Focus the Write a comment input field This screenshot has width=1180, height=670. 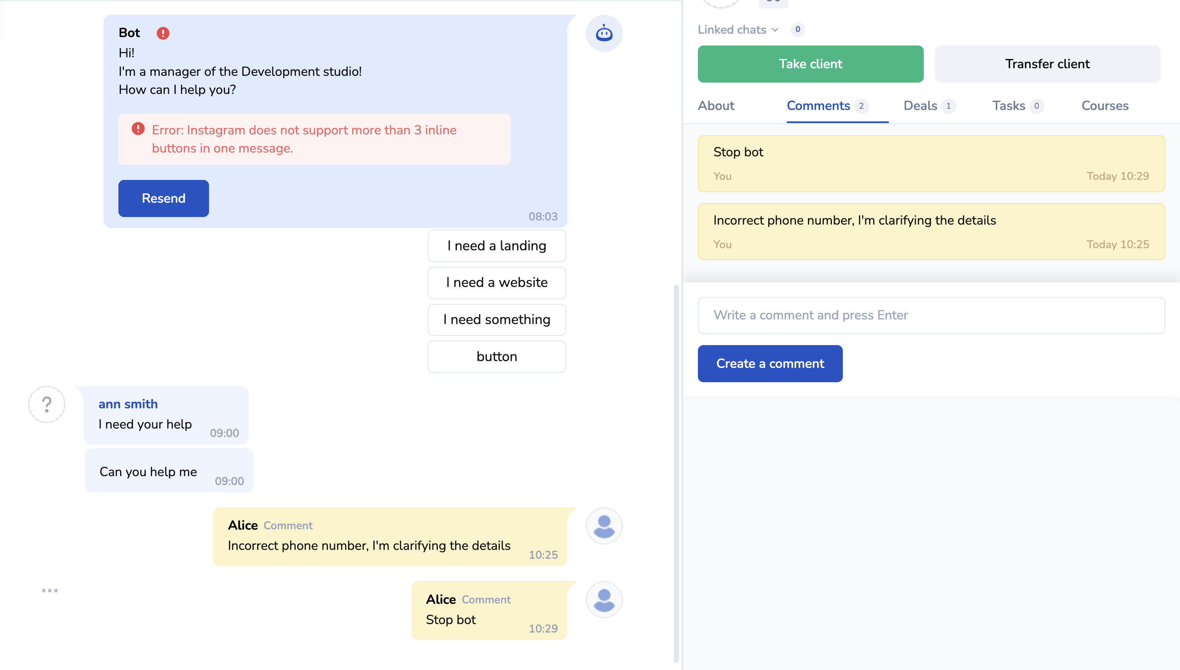point(931,315)
